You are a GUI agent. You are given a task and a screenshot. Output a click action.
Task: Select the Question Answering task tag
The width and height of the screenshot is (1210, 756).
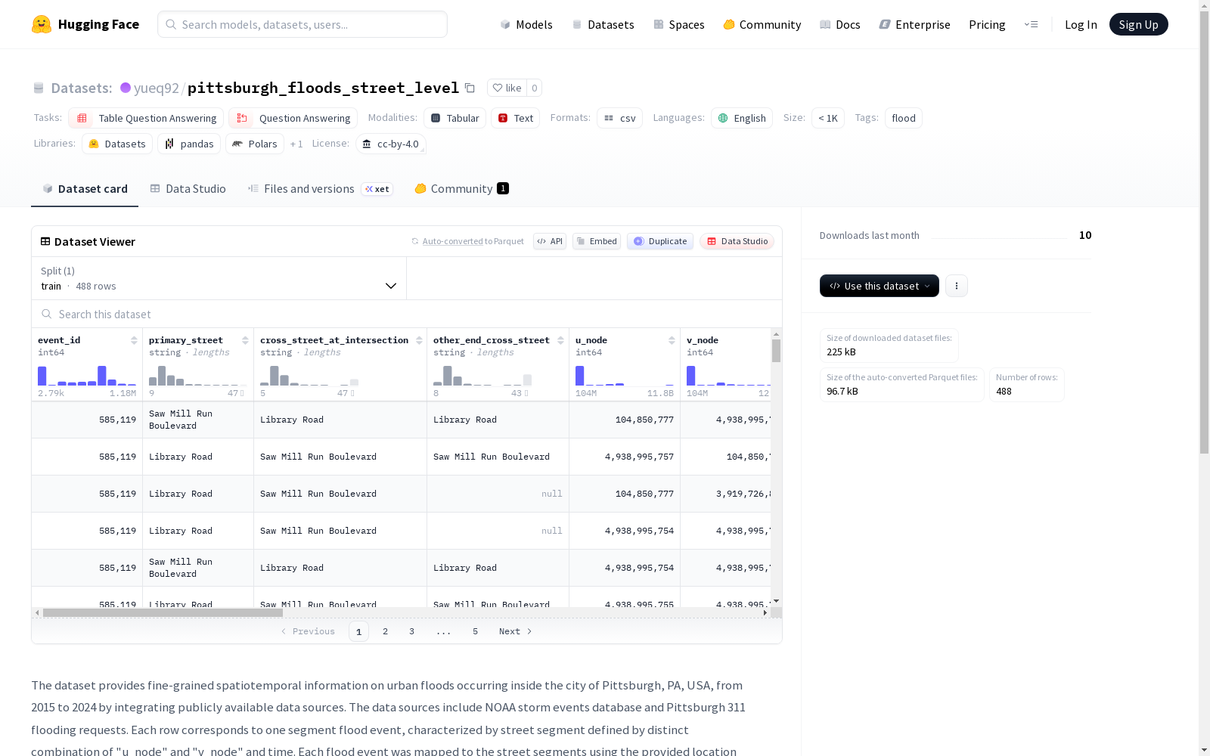[x=293, y=118]
